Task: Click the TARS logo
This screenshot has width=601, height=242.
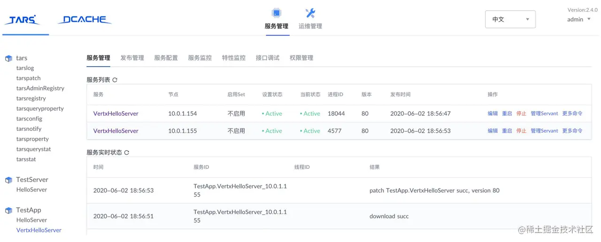Action: point(22,20)
